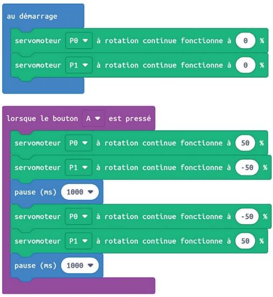
Task: Open P1 dropdown in second block under button A
Action: point(79,167)
